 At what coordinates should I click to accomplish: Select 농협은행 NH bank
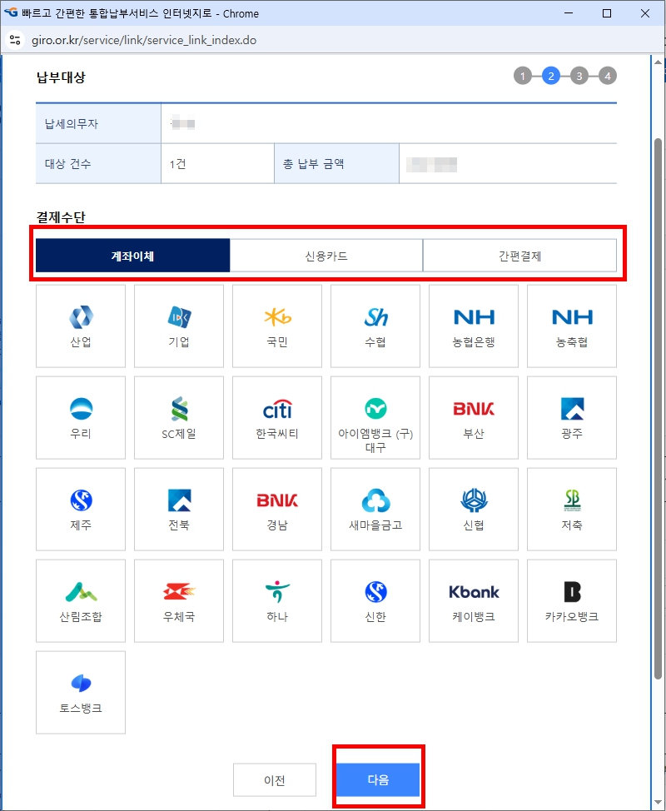(474, 326)
